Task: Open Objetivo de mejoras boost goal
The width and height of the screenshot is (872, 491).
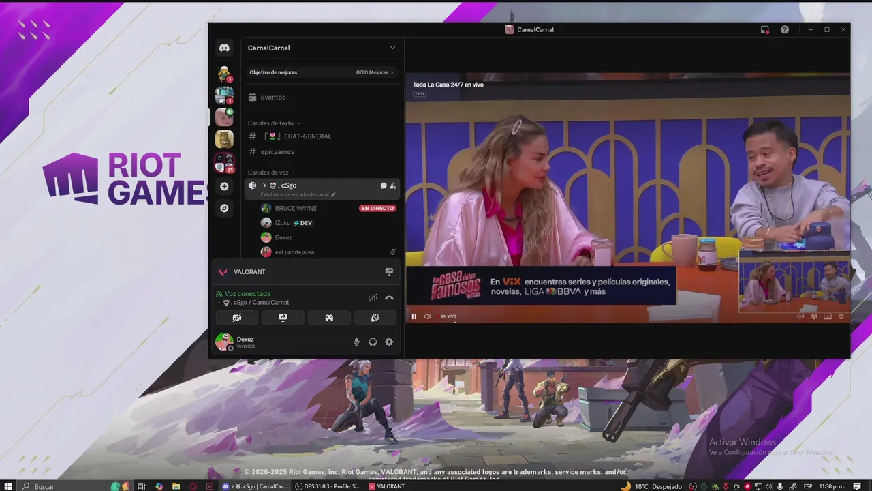Action: click(322, 72)
